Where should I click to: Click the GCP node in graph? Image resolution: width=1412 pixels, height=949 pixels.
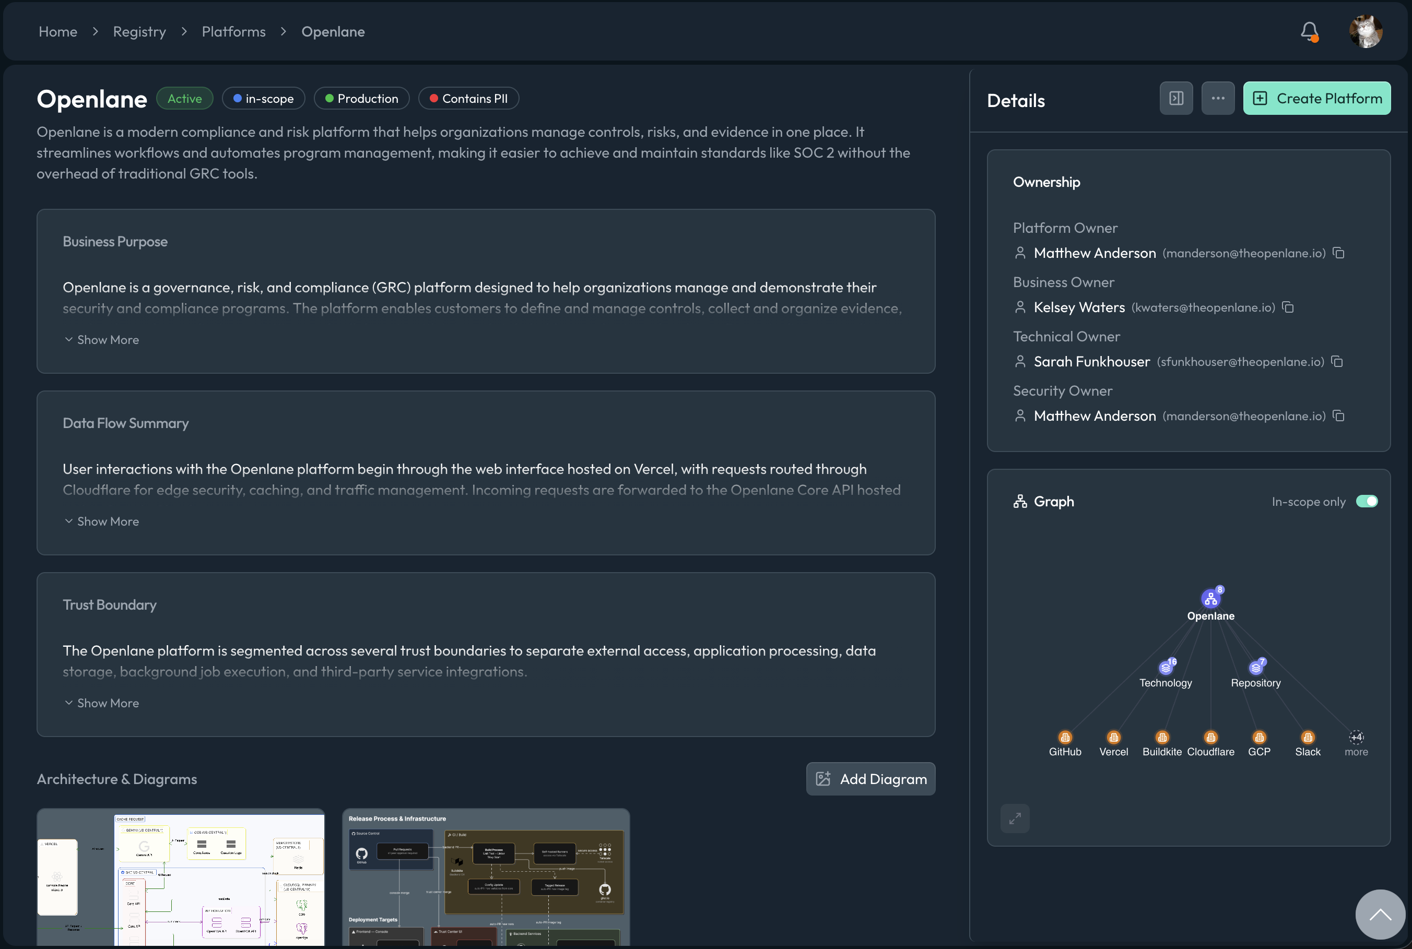tap(1260, 737)
